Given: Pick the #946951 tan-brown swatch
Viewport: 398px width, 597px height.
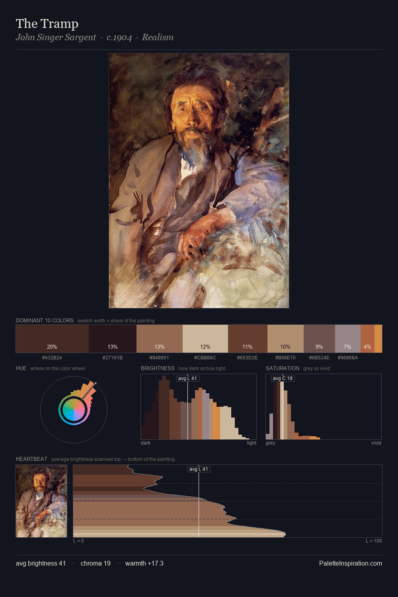Looking at the screenshot, I should click(160, 339).
